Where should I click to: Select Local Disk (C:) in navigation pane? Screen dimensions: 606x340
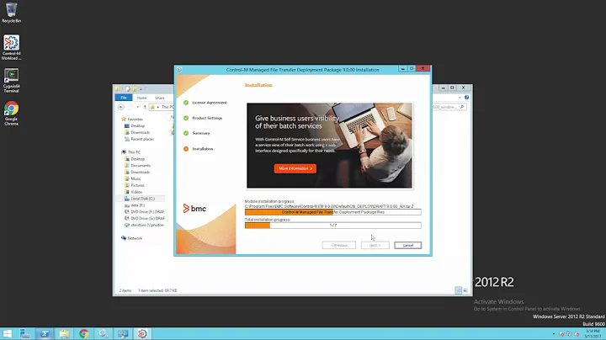coord(142,199)
